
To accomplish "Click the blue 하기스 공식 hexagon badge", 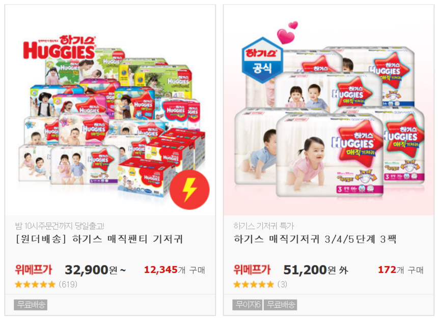I will coord(262,60).
